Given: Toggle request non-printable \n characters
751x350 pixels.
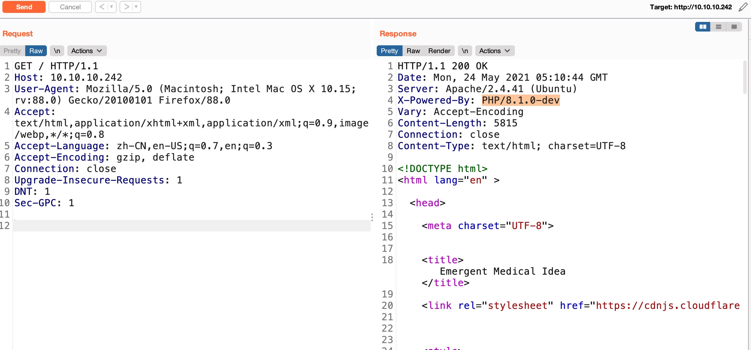Looking at the screenshot, I should 57,51.
